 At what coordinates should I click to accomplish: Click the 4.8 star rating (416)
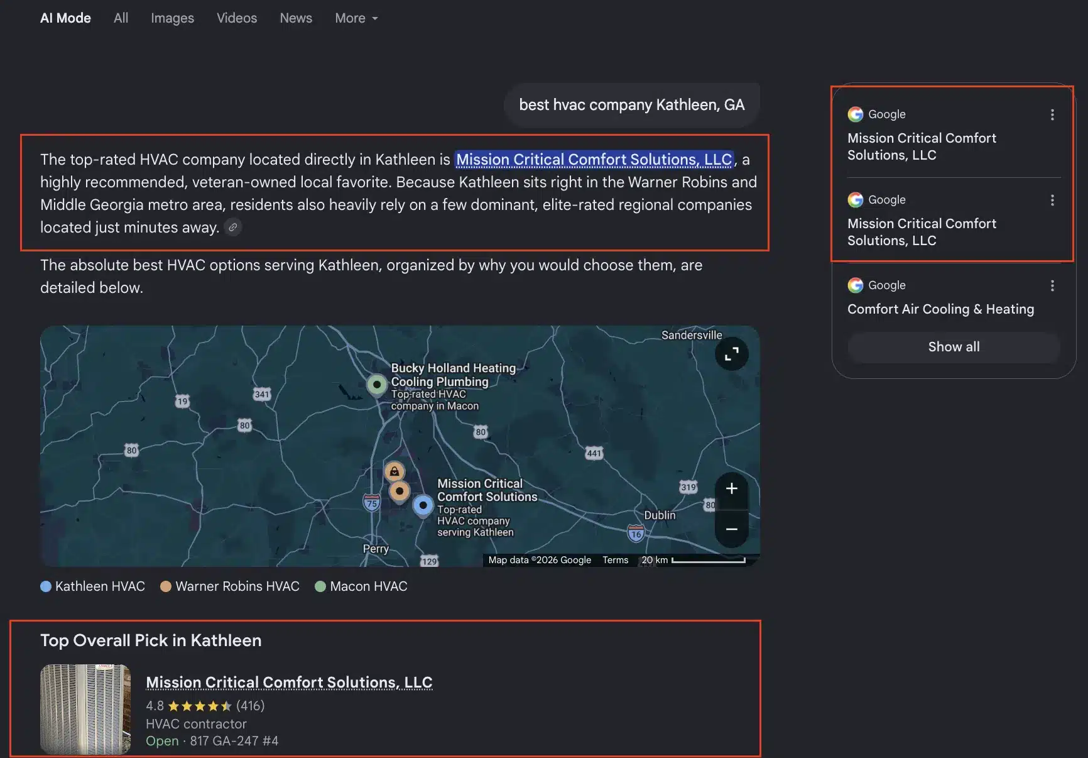[205, 706]
